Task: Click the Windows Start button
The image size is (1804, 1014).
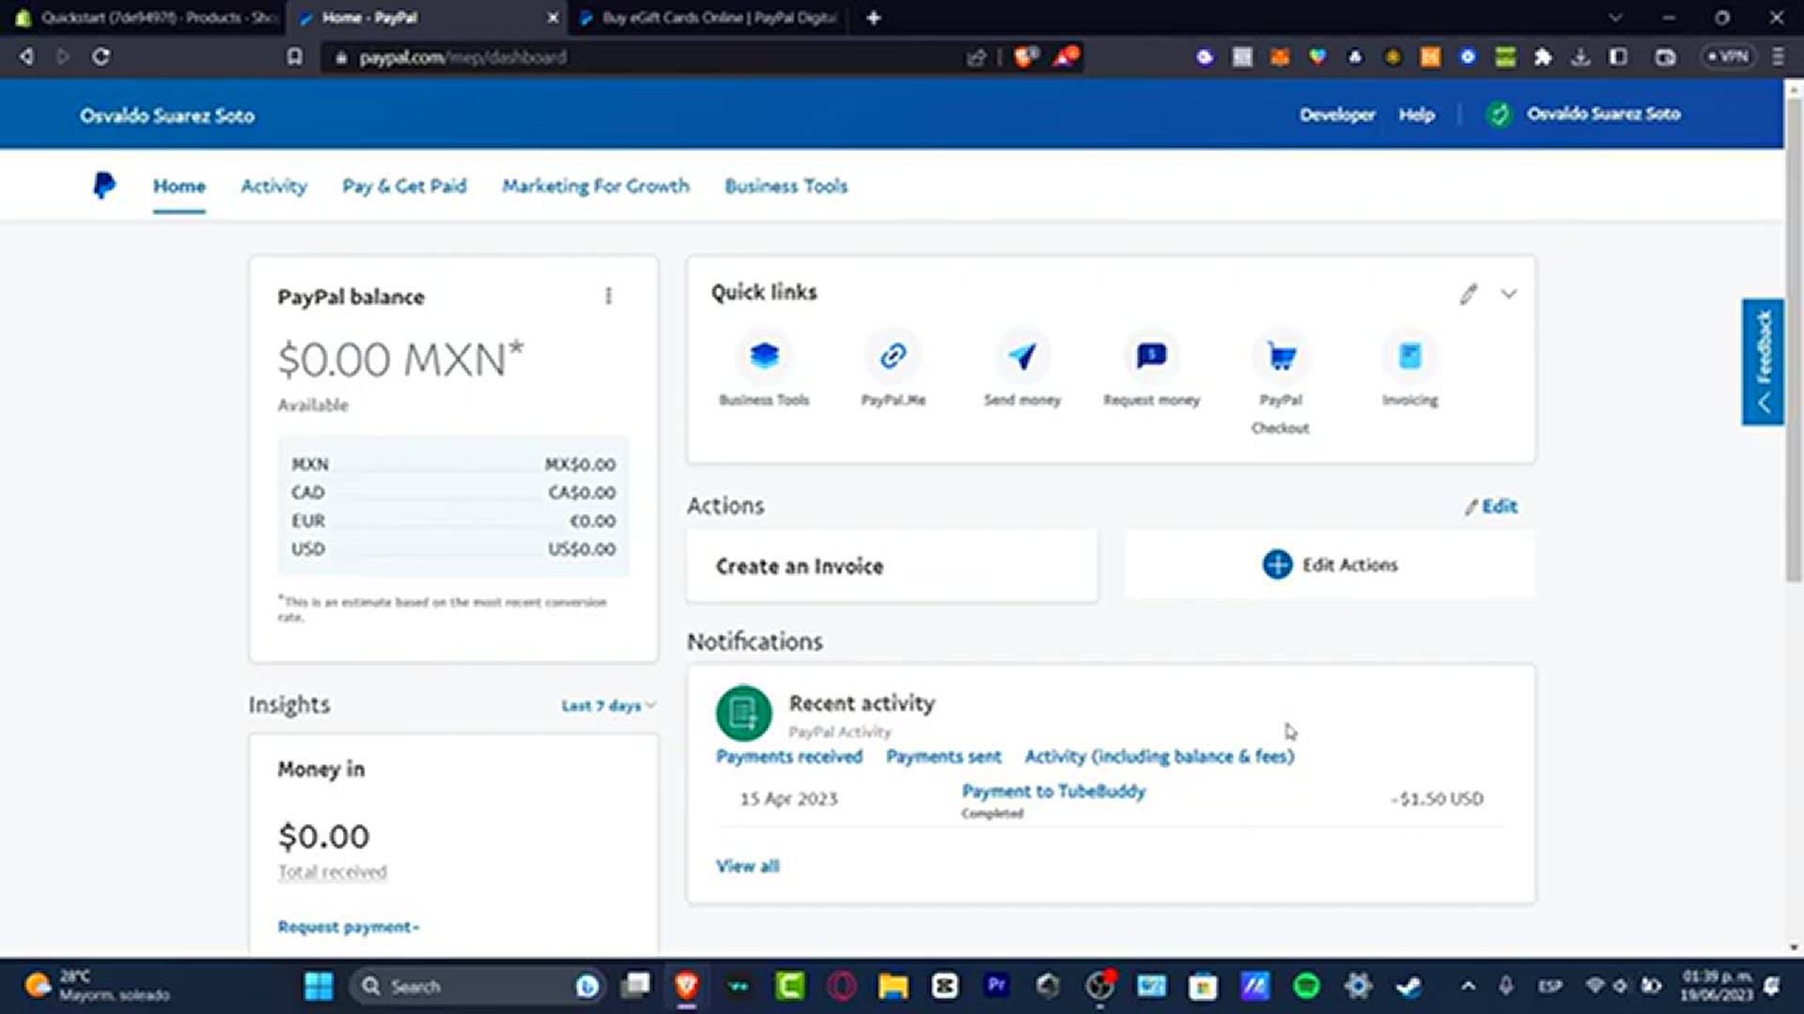Action: [319, 986]
